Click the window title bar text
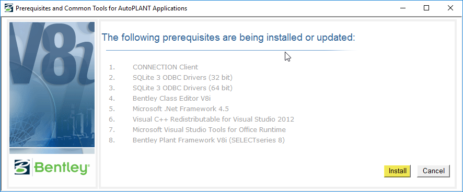Image resolution: width=463 pixels, height=192 pixels. pyautogui.click(x=101, y=8)
